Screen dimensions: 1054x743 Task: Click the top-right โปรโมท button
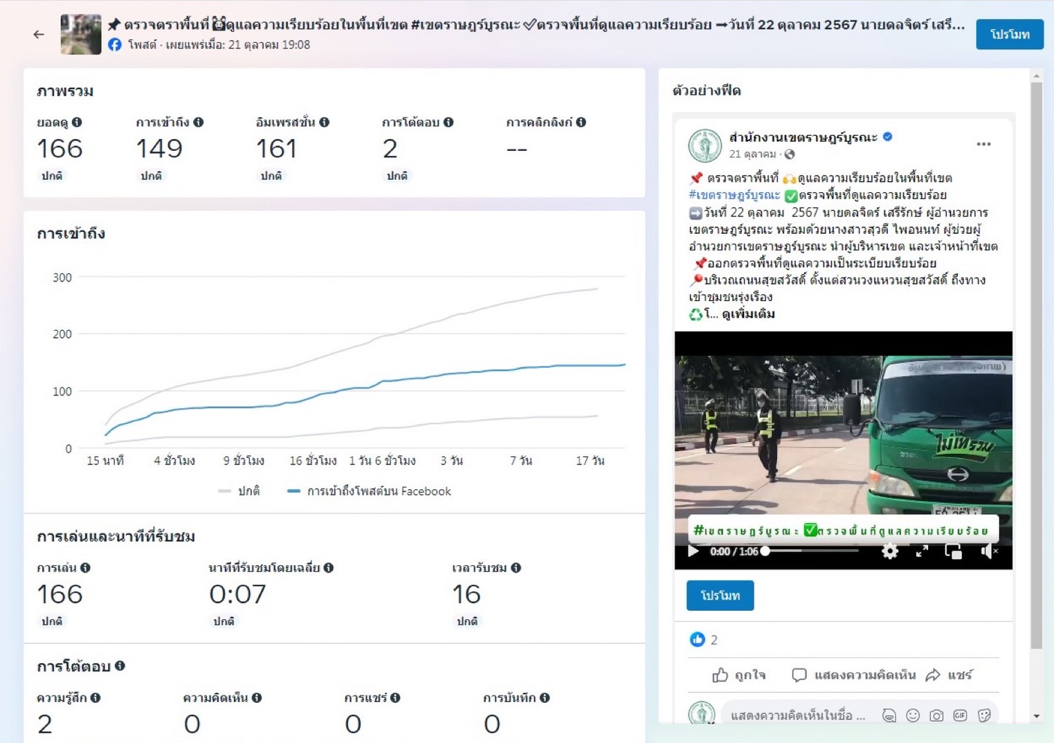coord(1009,35)
